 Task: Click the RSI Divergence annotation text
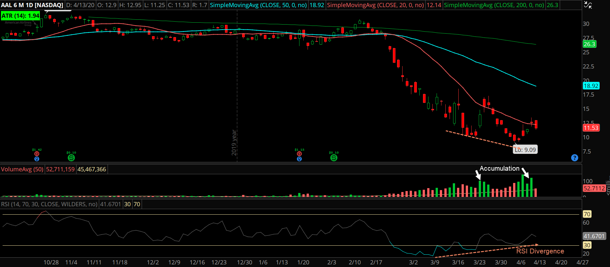540,251
